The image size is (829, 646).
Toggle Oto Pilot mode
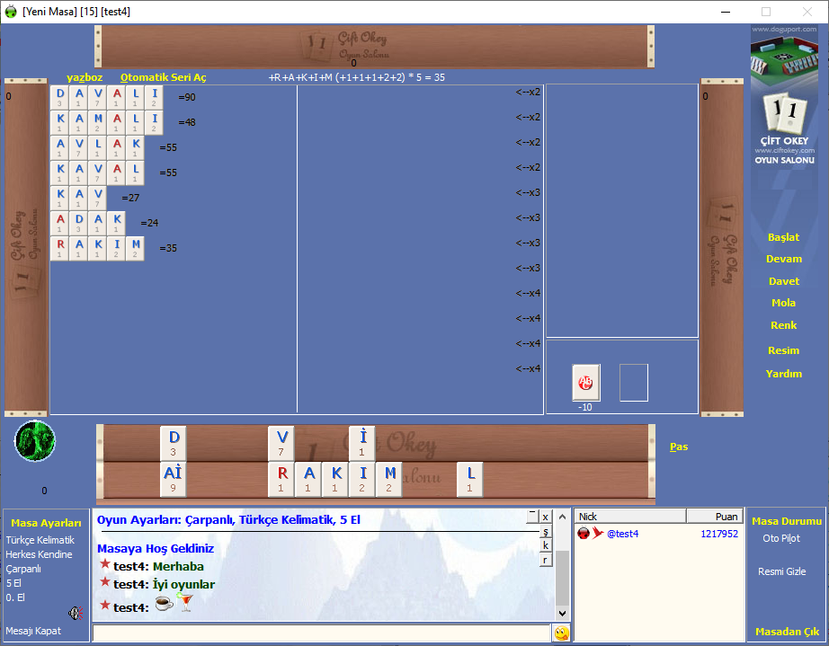tap(780, 538)
